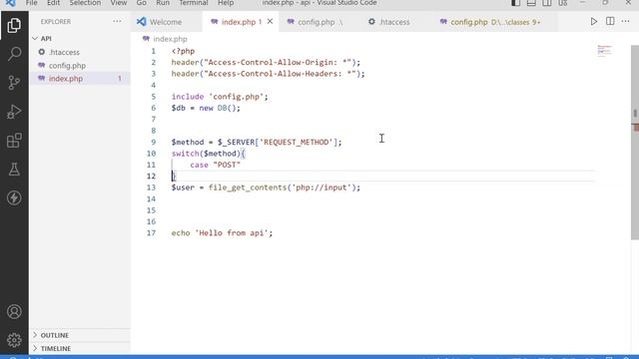Expand the OUTLINE section

[54, 335]
